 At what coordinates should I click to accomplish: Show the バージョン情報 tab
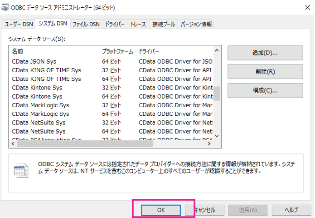196,25
